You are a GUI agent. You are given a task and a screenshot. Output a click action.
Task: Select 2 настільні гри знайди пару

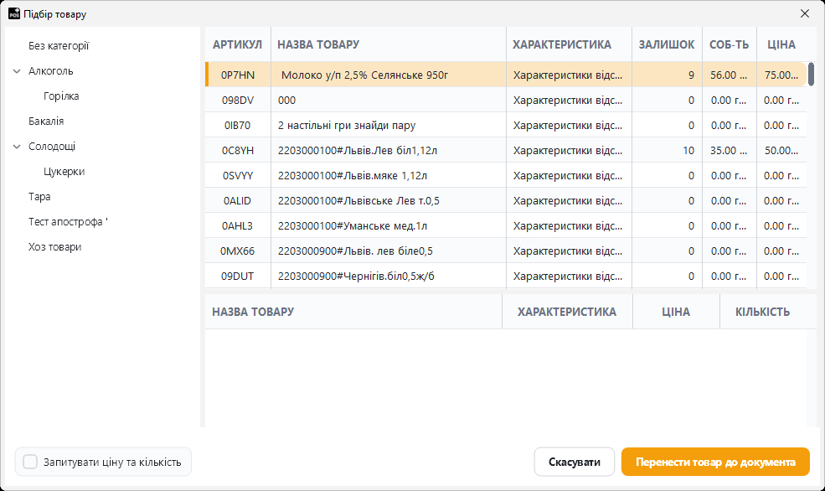pos(506,125)
